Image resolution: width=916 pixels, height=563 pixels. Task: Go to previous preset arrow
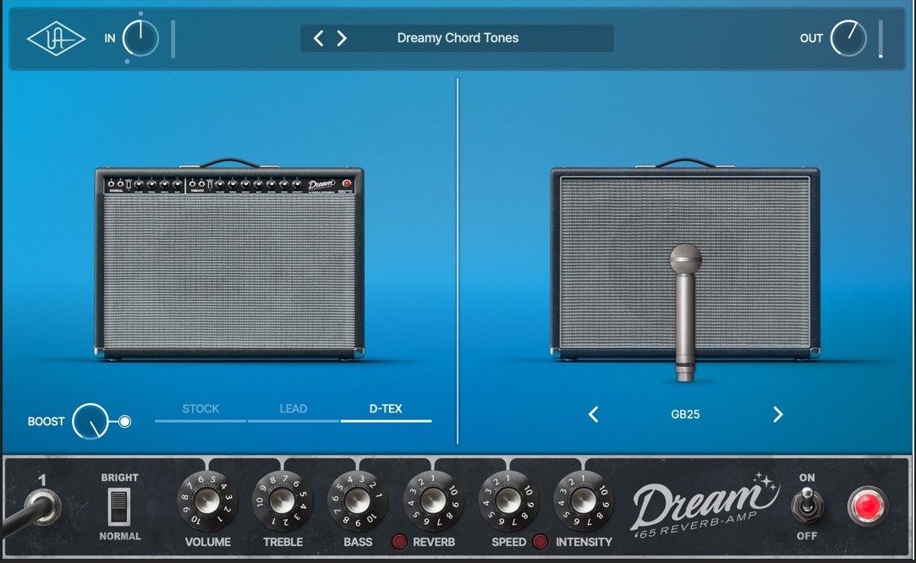coord(318,39)
